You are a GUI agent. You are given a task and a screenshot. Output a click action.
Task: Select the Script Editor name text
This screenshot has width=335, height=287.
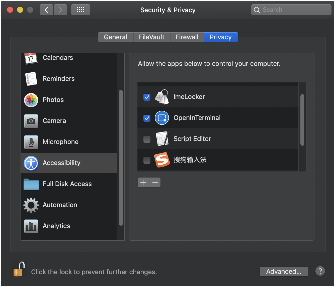(192, 139)
